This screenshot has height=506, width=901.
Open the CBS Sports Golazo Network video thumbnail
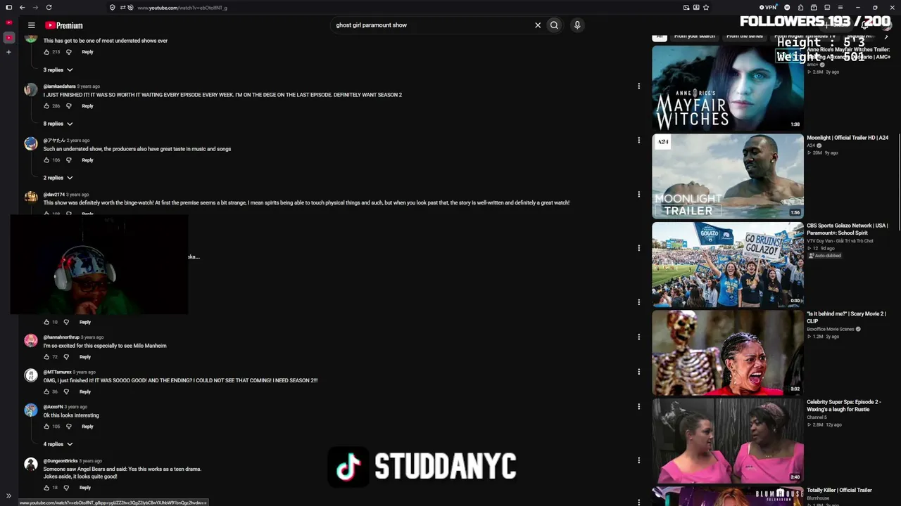728,264
